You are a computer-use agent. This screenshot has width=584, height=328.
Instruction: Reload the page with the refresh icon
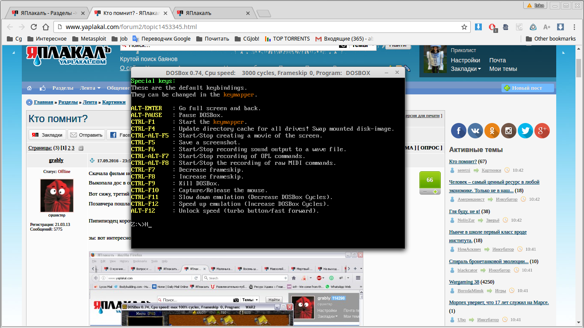click(34, 27)
